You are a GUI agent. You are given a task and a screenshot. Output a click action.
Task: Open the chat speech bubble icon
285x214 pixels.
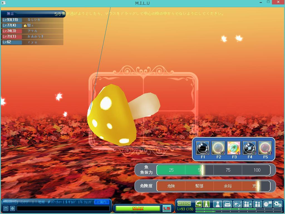click(267, 204)
